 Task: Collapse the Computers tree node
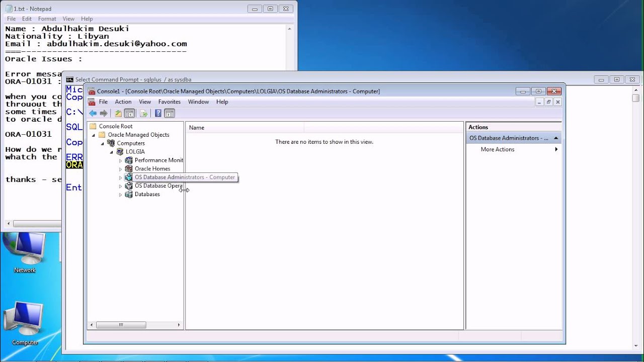click(x=103, y=143)
